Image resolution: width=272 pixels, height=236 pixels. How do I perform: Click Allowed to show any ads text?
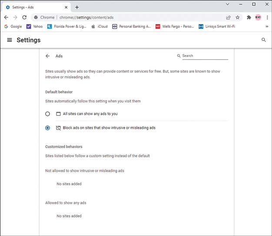coord(66,203)
